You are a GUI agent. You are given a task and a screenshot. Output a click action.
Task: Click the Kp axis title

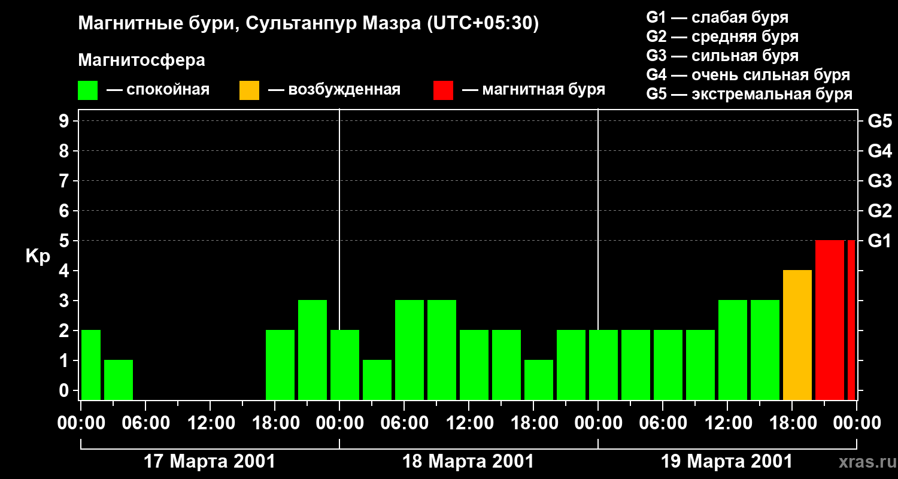tap(38, 256)
